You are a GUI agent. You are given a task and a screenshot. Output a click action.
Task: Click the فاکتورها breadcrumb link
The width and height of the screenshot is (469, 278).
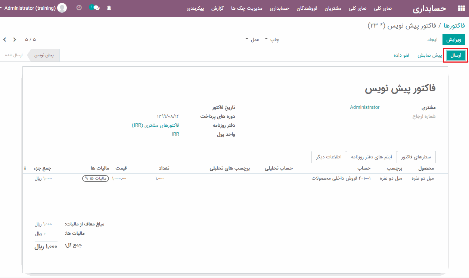pyautogui.click(x=454, y=25)
